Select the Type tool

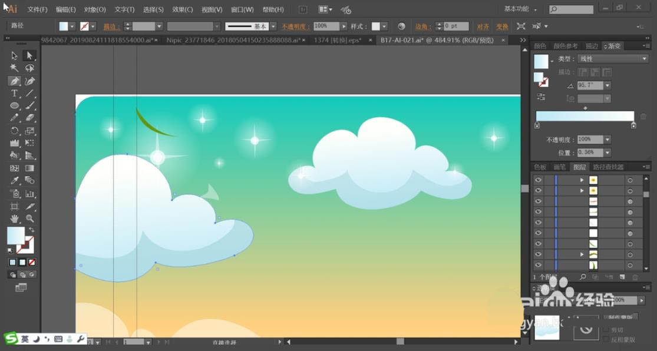pyautogui.click(x=14, y=94)
